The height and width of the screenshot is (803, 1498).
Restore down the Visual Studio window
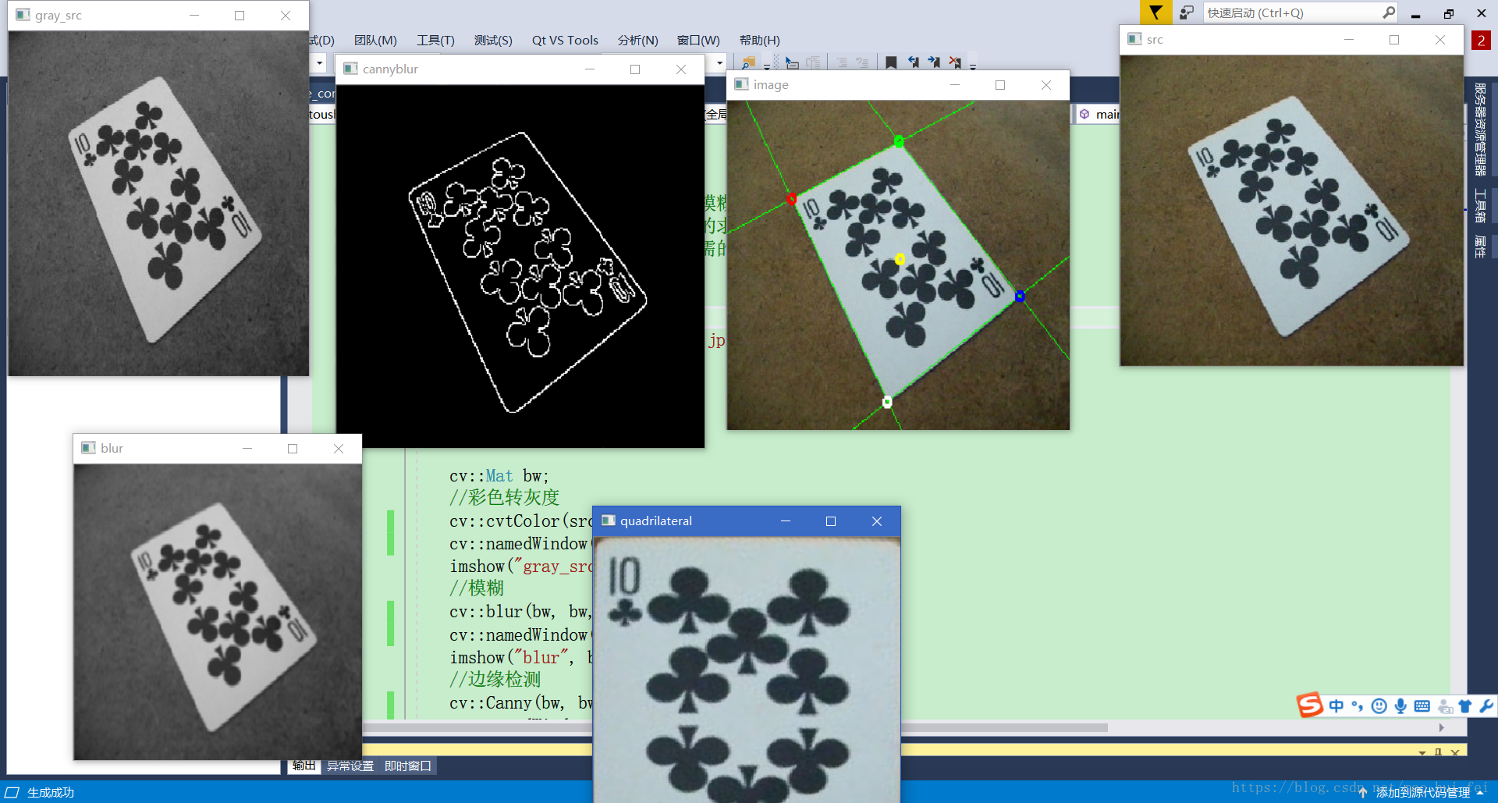[1448, 13]
